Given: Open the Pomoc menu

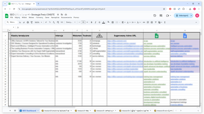Looking at the screenshot, I should coord(76,17).
